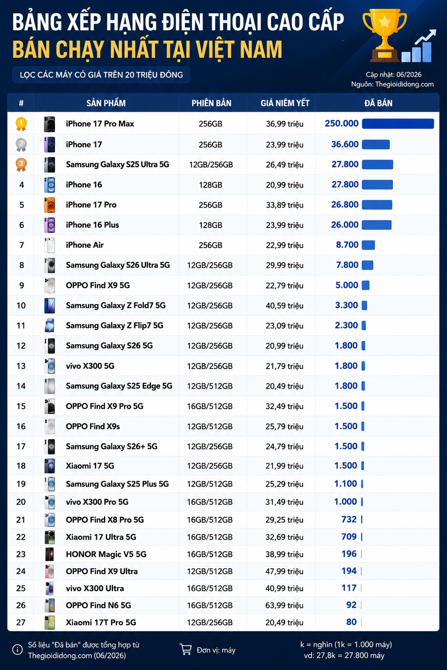Click the vivo X300 5G phone image

(50, 366)
